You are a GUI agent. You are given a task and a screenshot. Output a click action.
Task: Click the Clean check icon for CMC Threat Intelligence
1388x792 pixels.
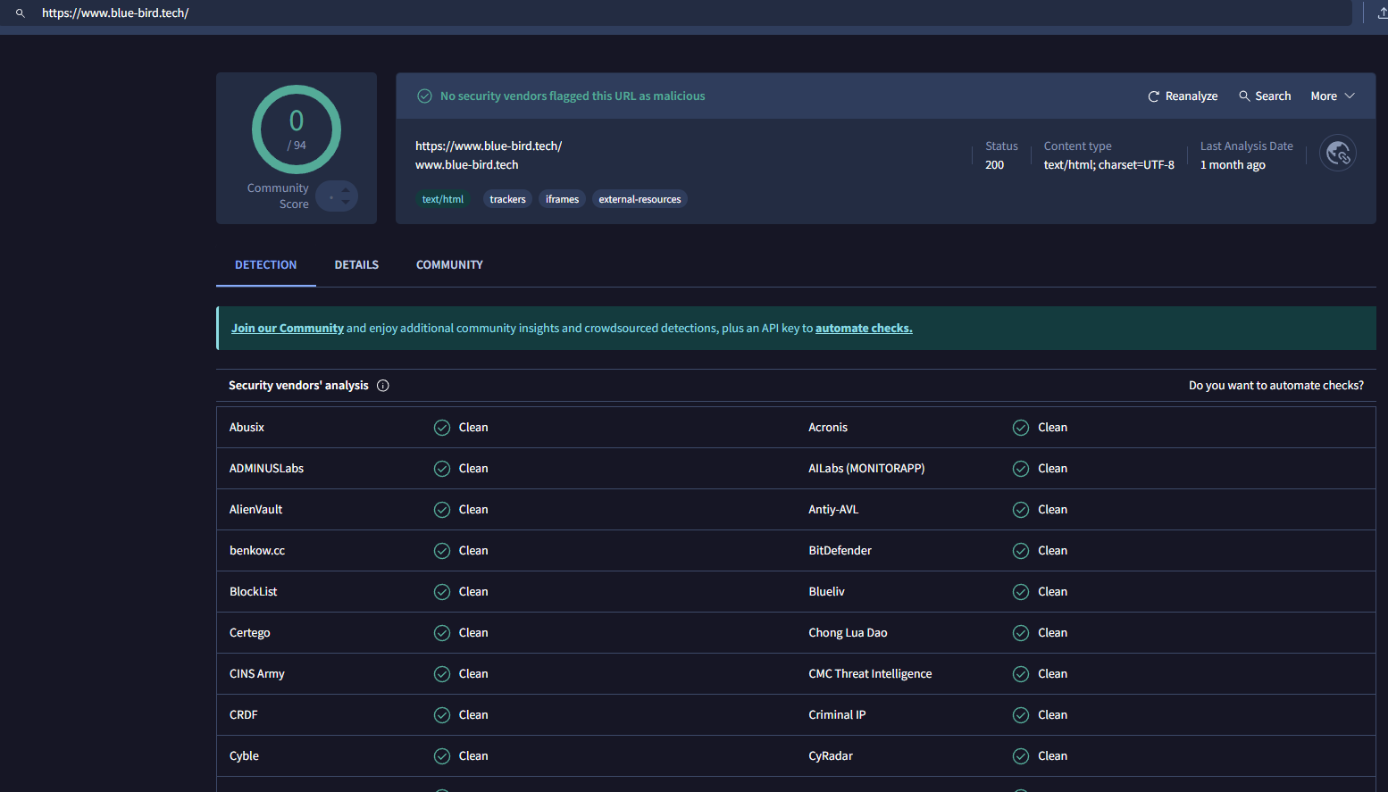[1021, 674]
